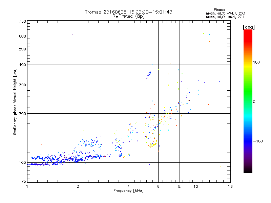Click the plot title "Tromsø 20160605 15:00:00-15:01:43"
The image size is (271, 203).
click(x=129, y=12)
